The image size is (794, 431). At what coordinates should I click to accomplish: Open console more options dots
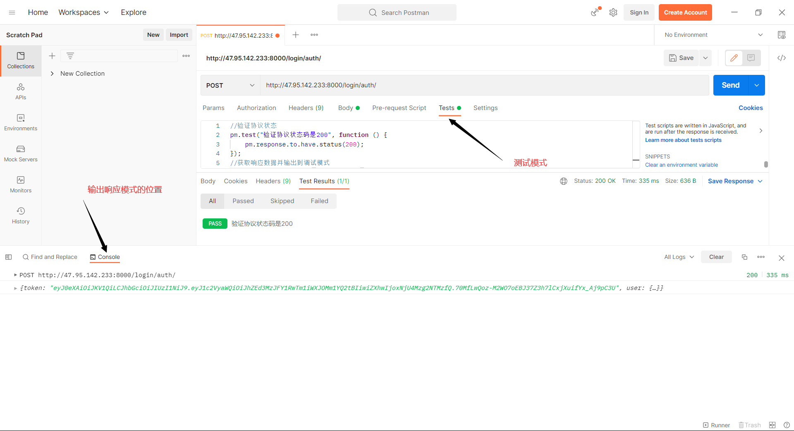pyautogui.click(x=761, y=257)
